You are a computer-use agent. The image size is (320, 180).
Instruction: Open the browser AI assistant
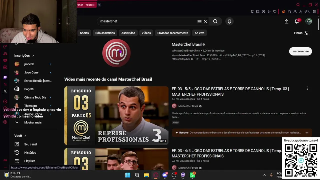click(x=307, y=11)
